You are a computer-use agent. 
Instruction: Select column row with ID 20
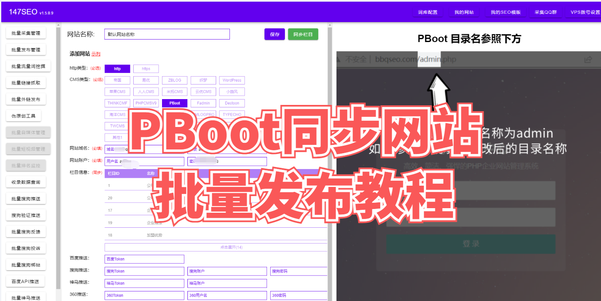216,198
